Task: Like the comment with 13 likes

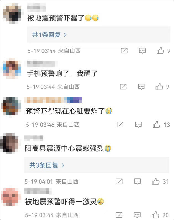Action: pyautogui.click(x=157, y=124)
